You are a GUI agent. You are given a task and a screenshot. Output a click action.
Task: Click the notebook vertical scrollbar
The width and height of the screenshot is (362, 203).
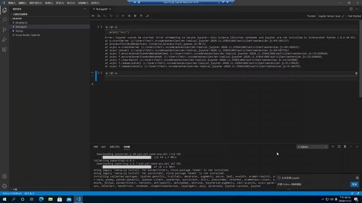point(360,59)
